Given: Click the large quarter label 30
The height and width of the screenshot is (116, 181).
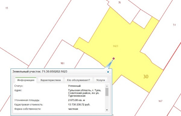Looking at the screenshot, I should point(146,77).
